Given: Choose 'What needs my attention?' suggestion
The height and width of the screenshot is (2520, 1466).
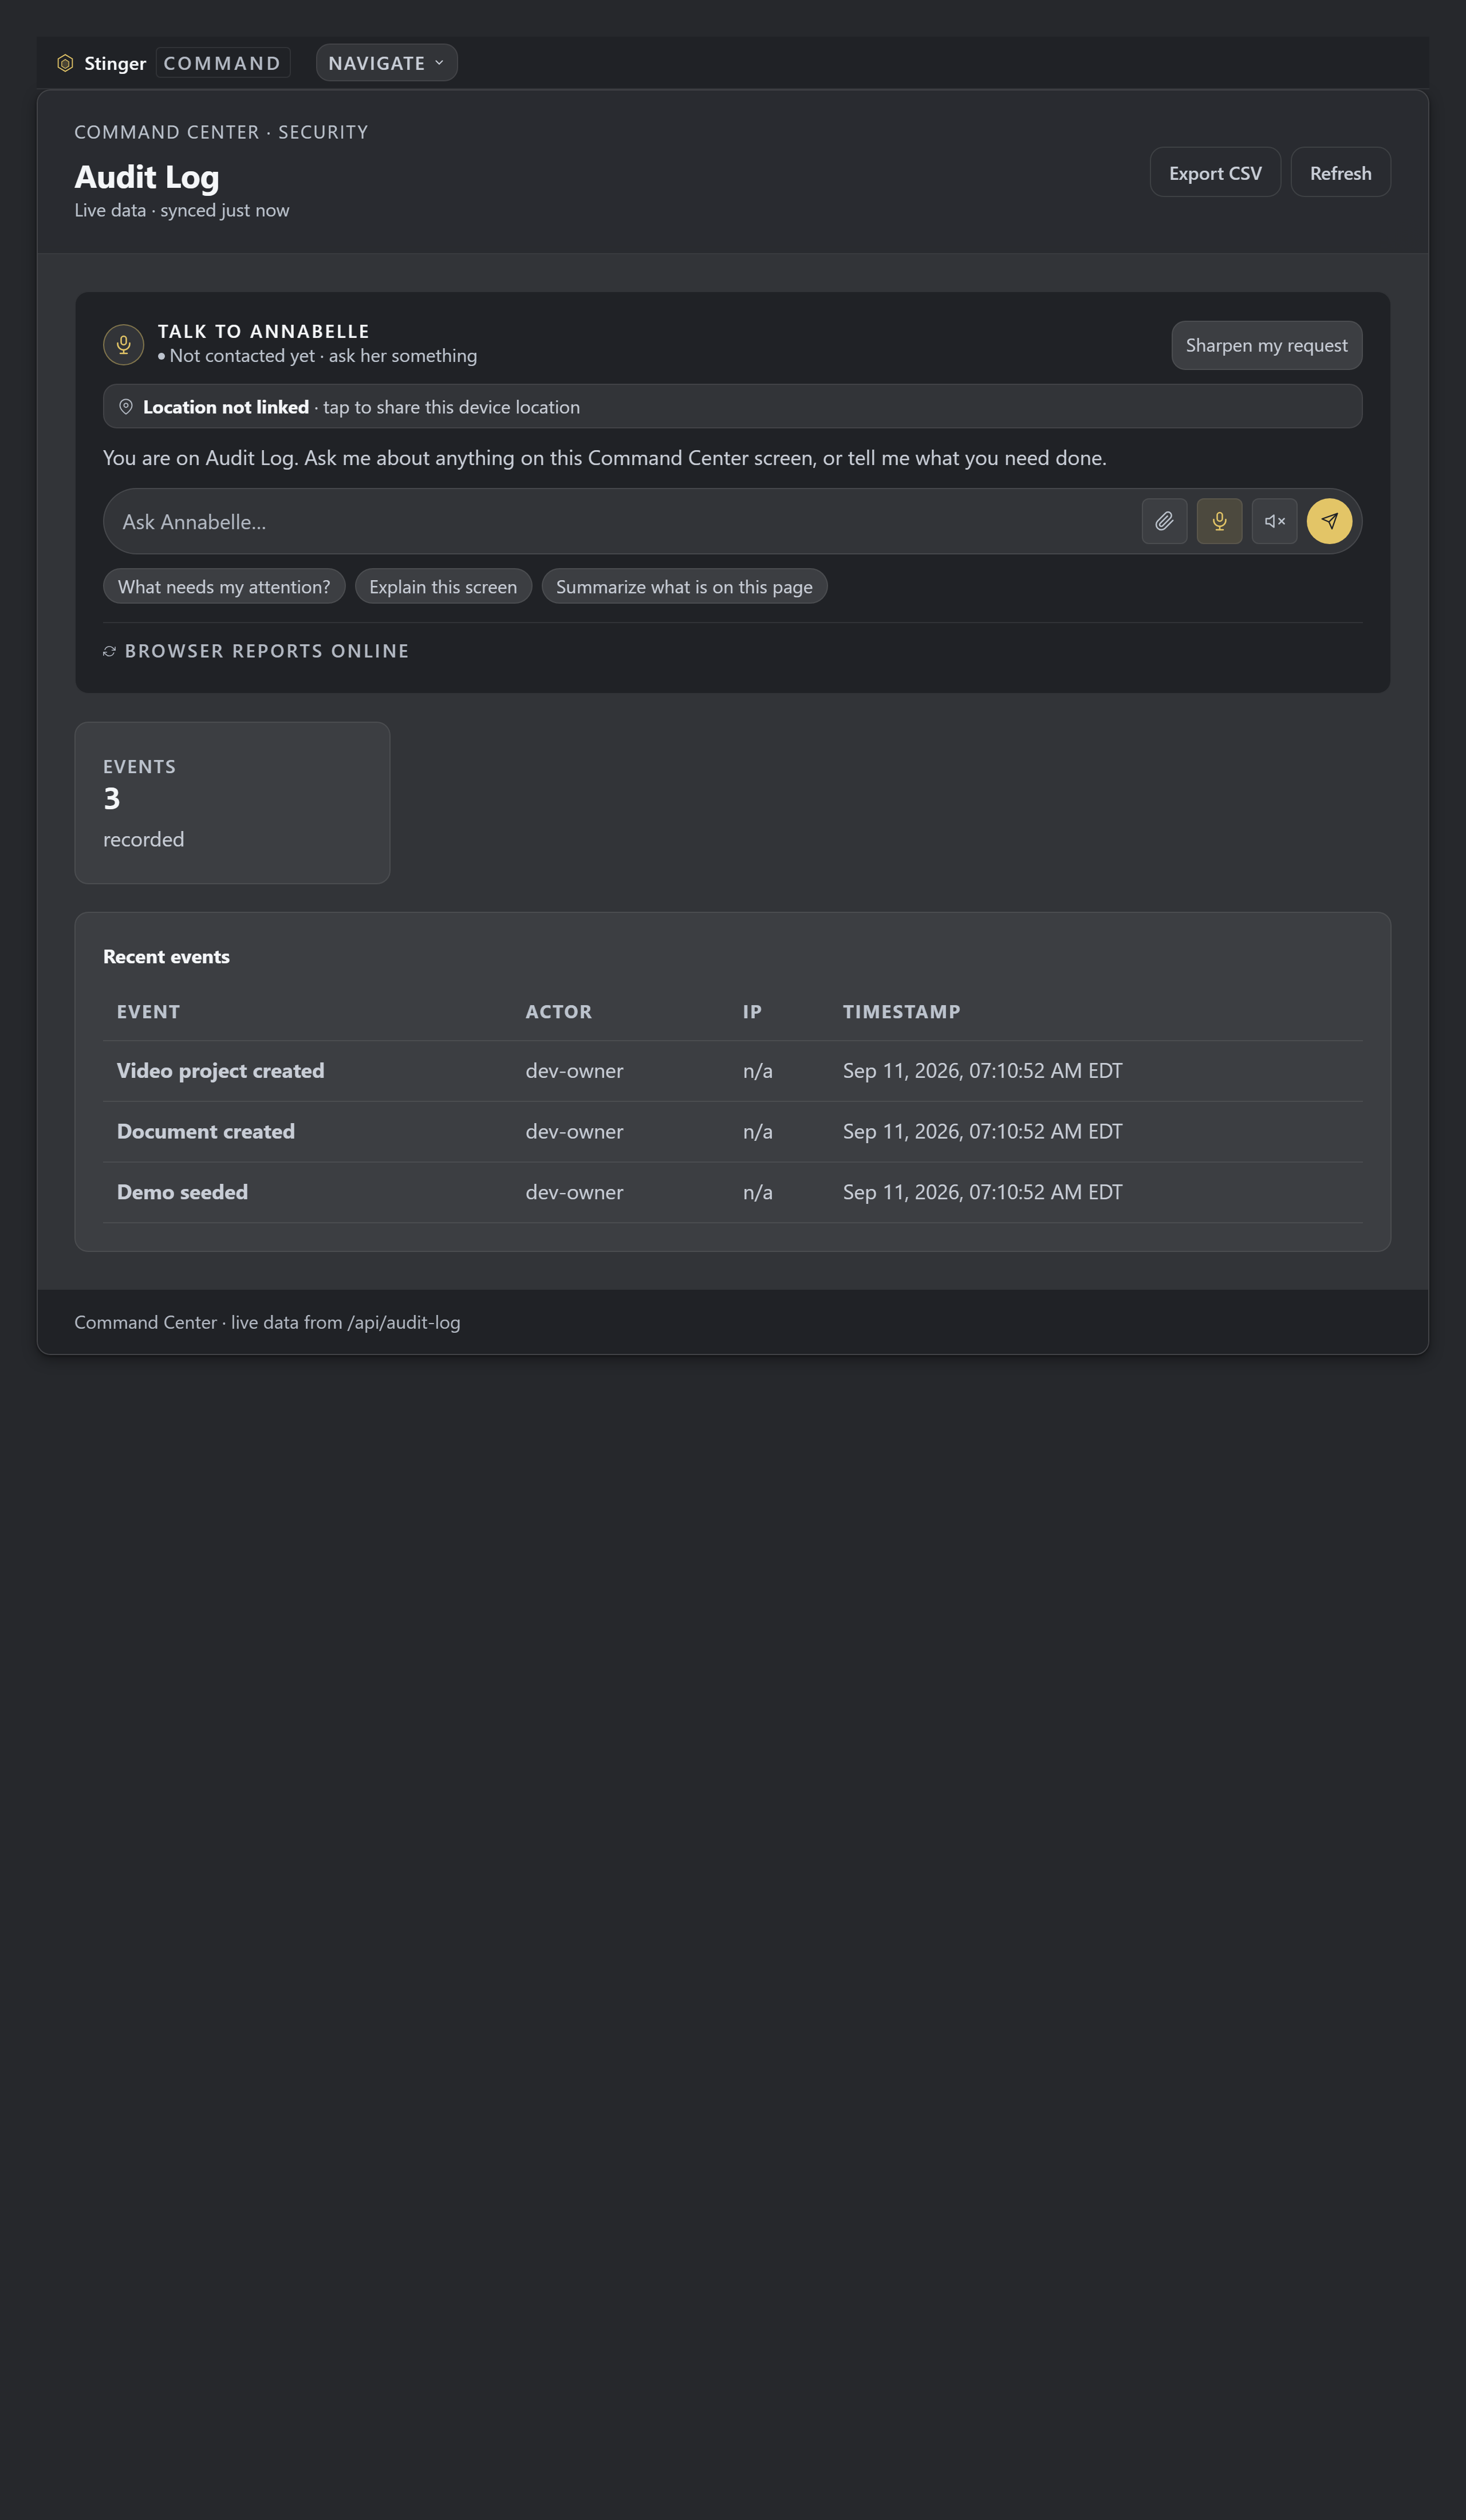Looking at the screenshot, I should click(224, 587).
